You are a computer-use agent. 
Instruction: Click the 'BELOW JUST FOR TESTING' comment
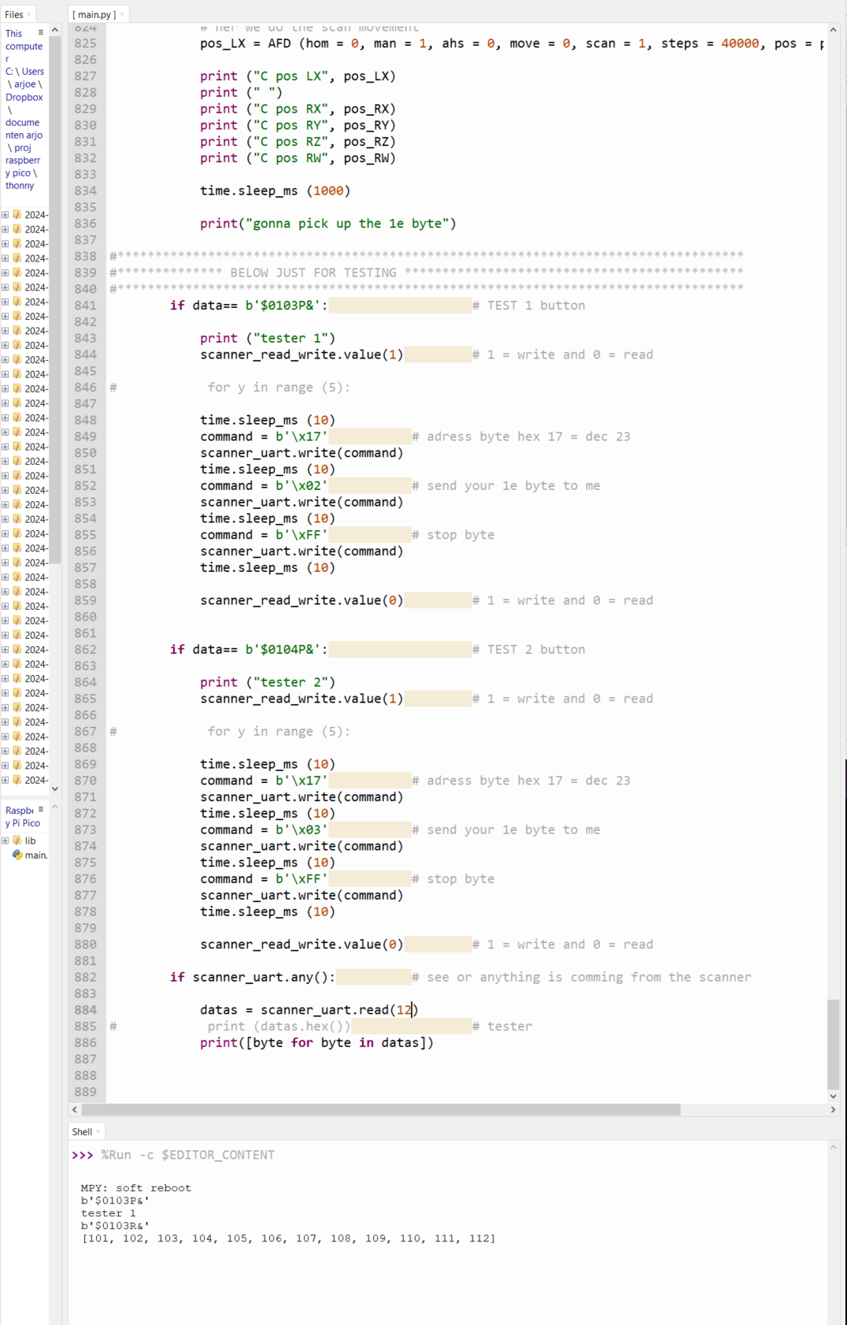tap(313, 273)
